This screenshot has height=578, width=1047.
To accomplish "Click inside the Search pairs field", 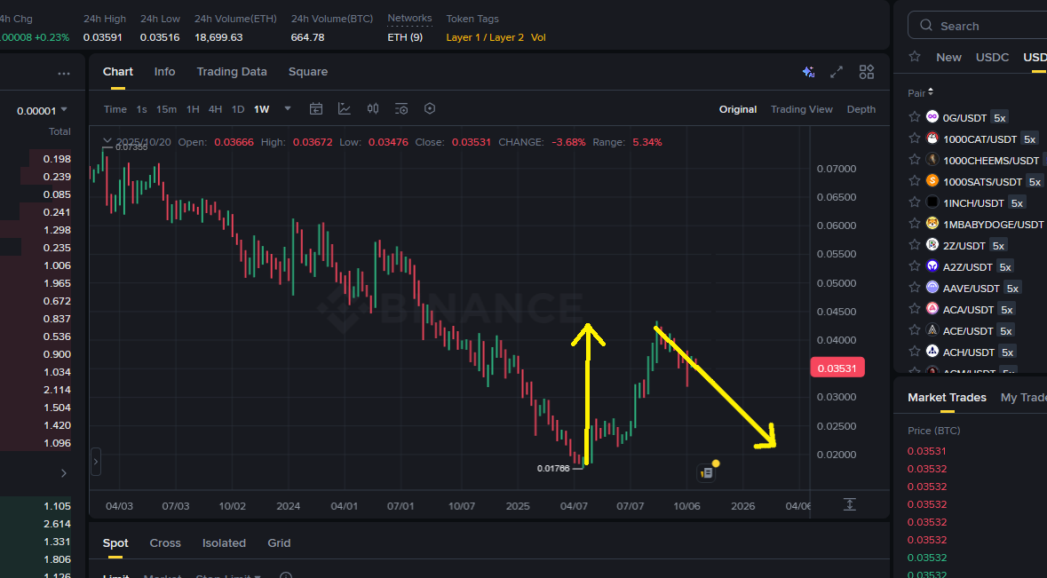I will coord(978,26).
